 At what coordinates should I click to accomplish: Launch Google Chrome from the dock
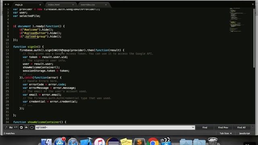click(x=153, y=142)
